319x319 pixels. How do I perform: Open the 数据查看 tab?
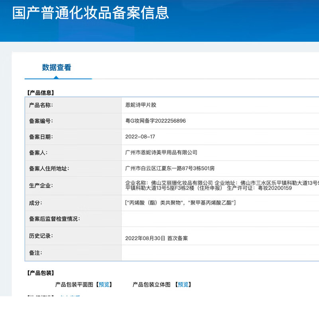click(x=57, y=68)
